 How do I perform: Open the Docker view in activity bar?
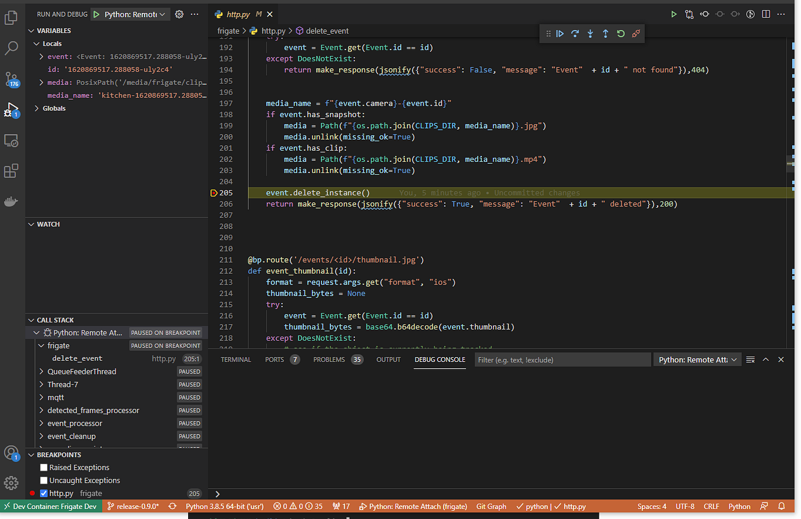(11, 201)
